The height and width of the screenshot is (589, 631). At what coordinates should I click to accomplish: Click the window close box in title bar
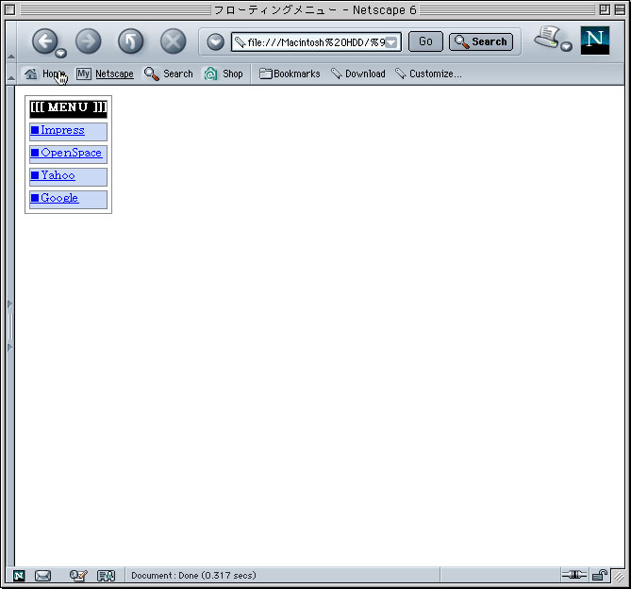[x=10, y=9]
